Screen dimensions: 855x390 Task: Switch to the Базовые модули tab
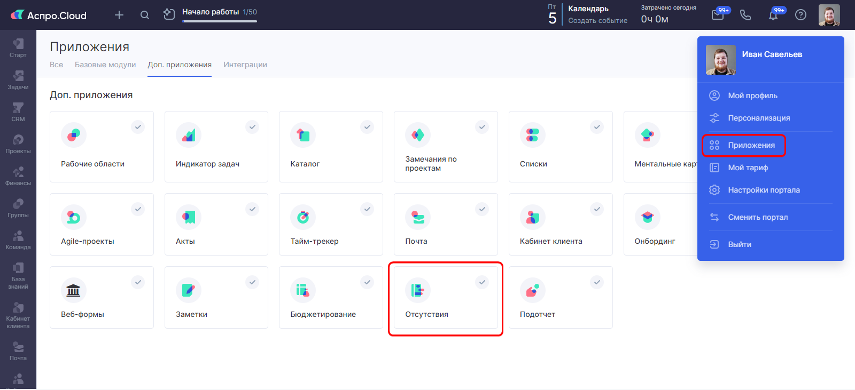tap(105, 65)
